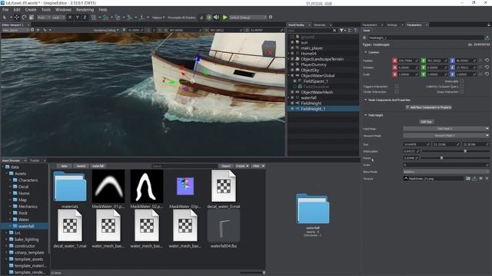Reset the Position values with the revert arrow
The height and width of the screenshot is (276, 492).
487,61
